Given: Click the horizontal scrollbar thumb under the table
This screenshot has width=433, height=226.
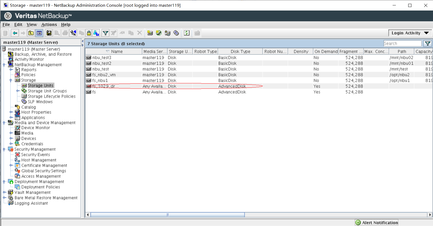Looking at the screenshot, I should (167, 215).
